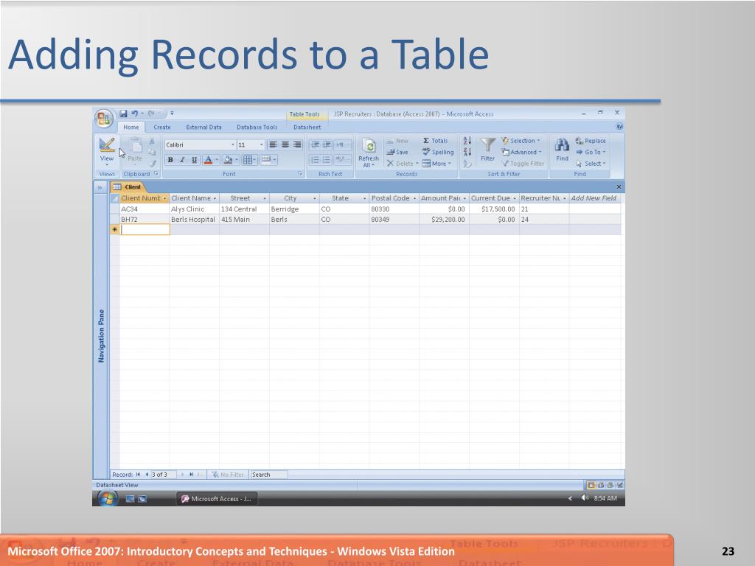The height and width of the screenshot is (566, 755).
Task: Switch to the Create ribbon tab
Action: (x=161, y=127)
